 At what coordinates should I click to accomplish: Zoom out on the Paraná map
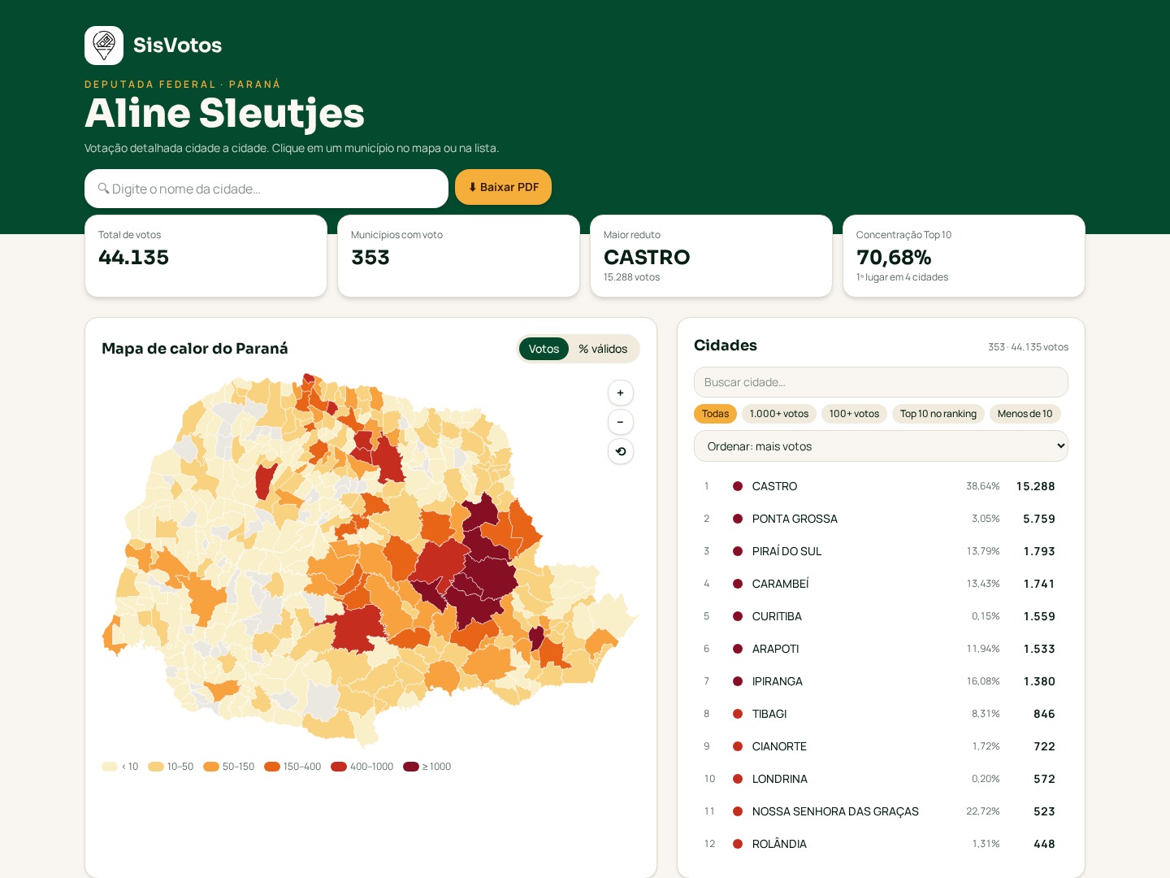621,422
